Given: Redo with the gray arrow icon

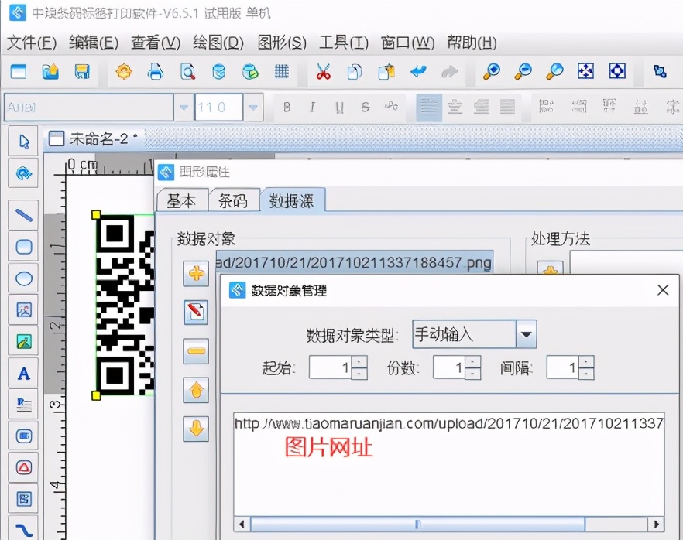Looking at the screenshot, I should pos(449,71).
